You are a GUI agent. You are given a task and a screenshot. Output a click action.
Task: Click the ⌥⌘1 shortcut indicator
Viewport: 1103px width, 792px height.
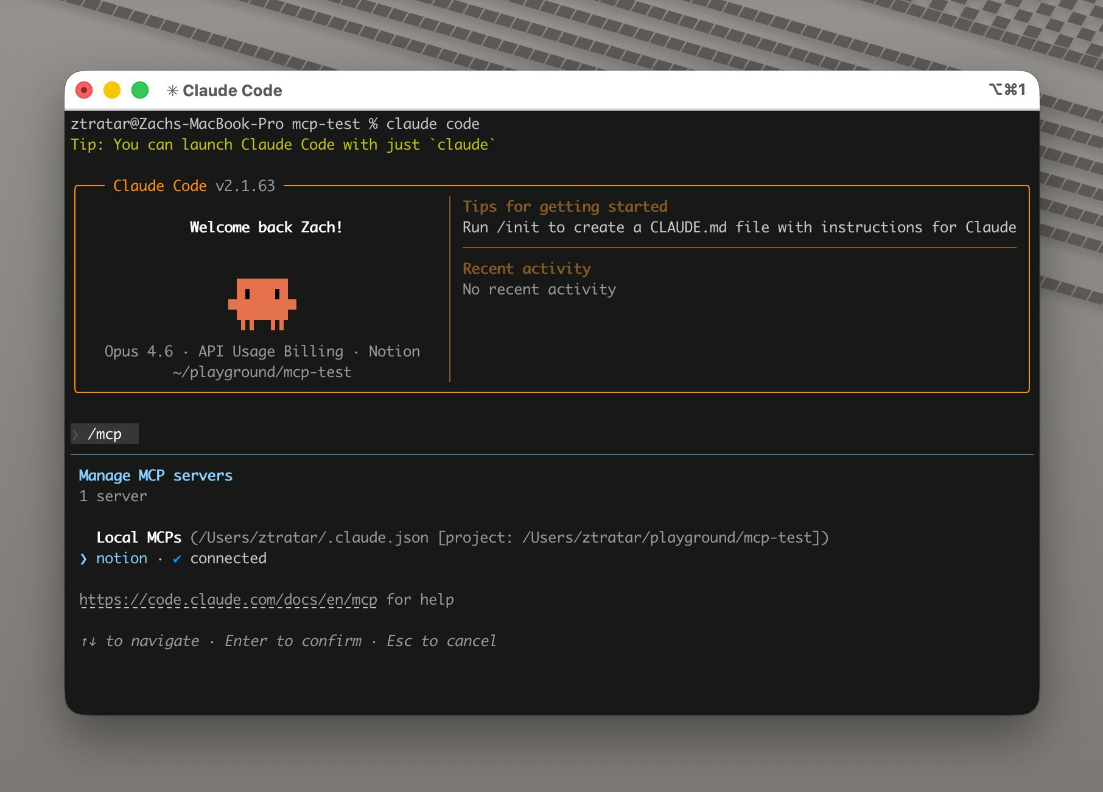pyautogui.click(x=1007, y=90)
